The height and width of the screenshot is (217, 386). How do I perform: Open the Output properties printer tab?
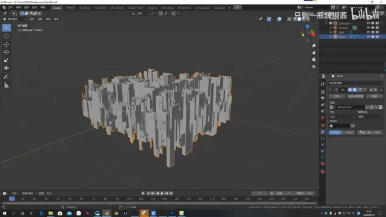tap(322, 98)
